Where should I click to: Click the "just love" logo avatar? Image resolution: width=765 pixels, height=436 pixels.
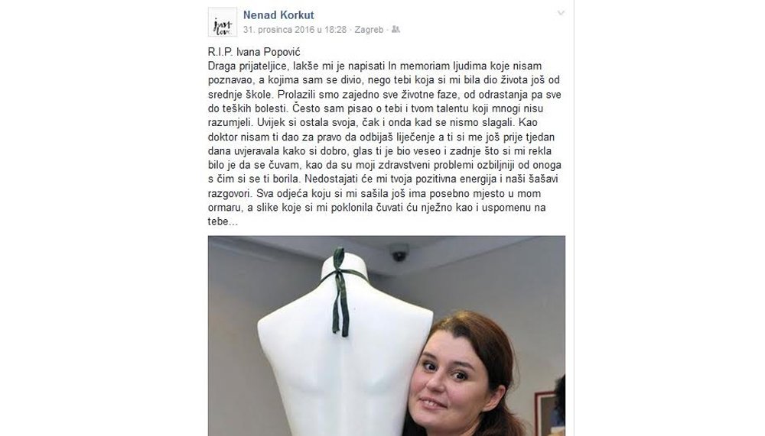223,22
